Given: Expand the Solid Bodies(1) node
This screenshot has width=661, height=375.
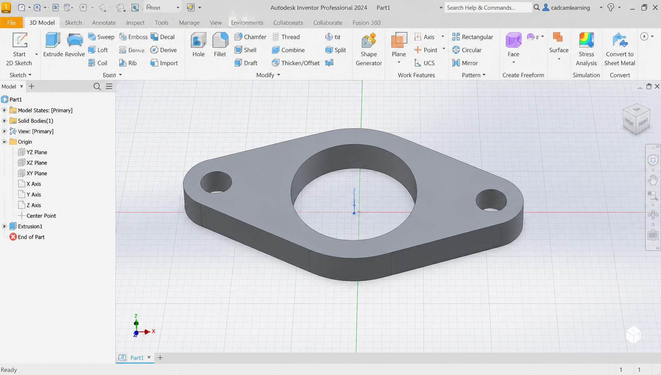Looking at the screenshot, I should tap(4, 121).
